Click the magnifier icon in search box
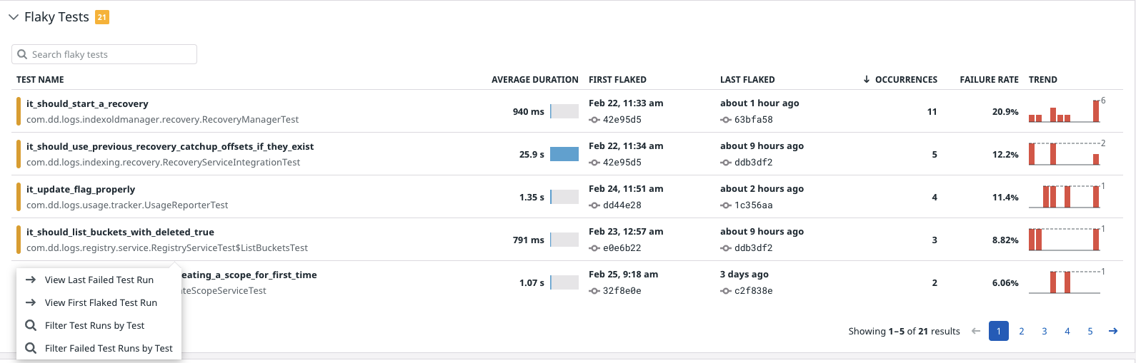 point(22,54)
